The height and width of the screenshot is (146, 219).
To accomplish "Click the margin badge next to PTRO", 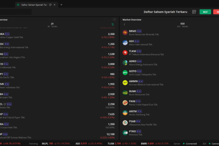I will click(x=139, y=131).
